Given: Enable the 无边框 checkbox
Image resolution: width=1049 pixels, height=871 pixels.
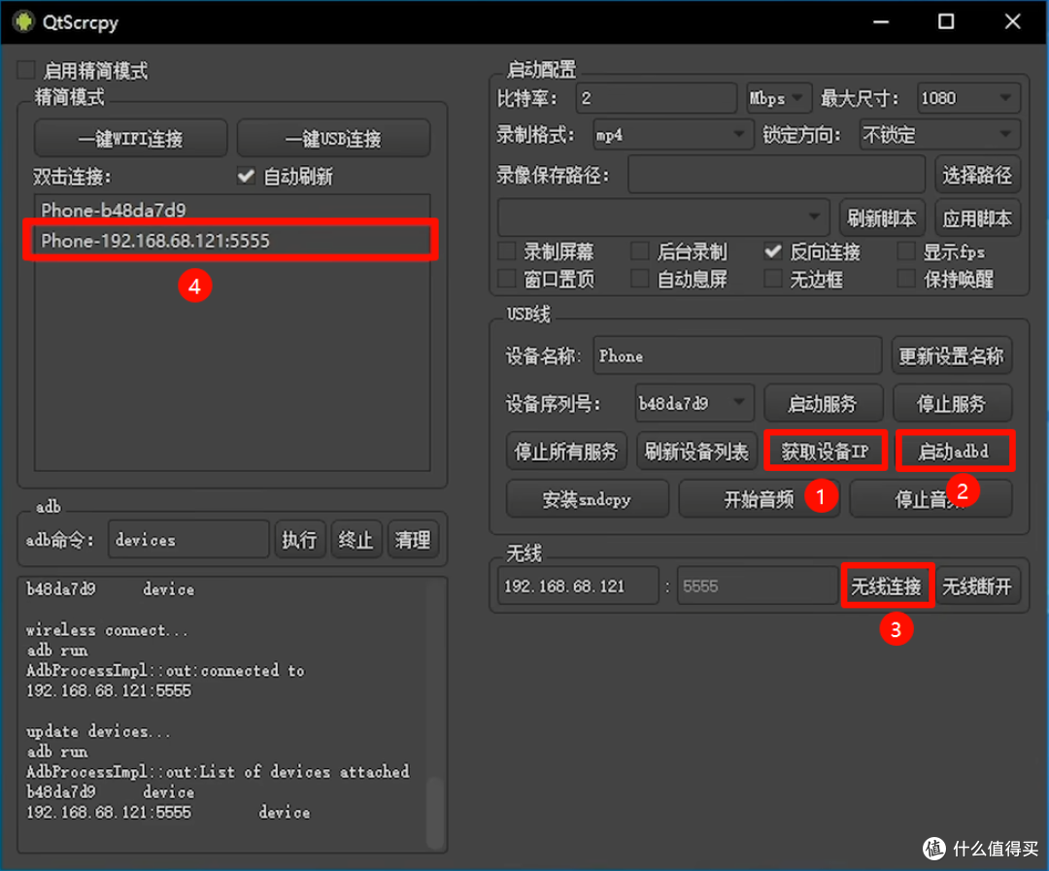Looking at the screenshot, I should pyautogui.click(x=773, y=279).
